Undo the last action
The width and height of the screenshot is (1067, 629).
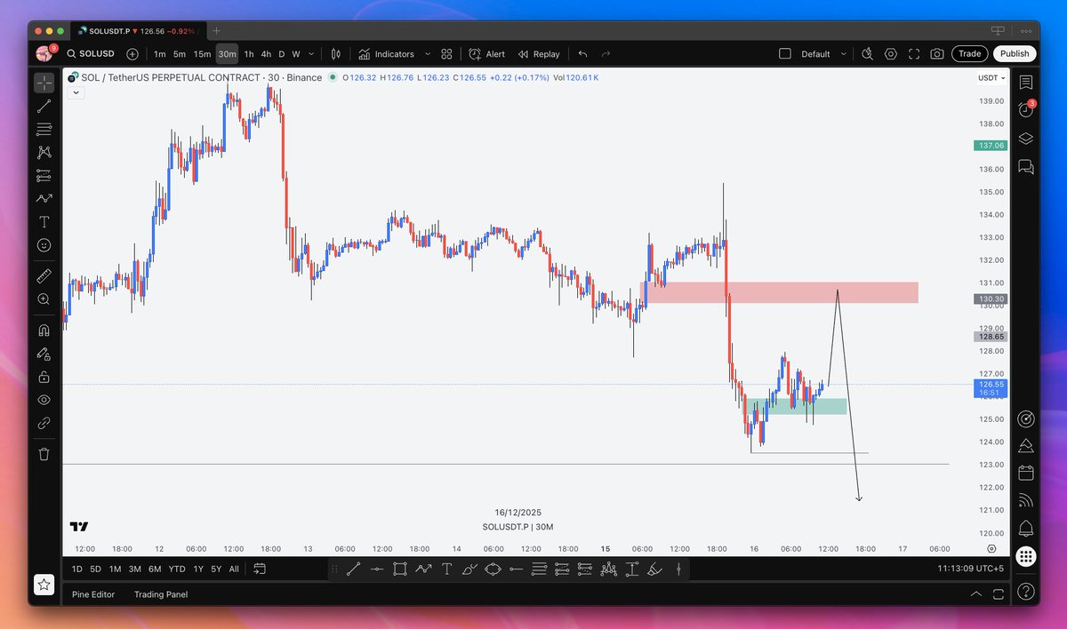pyautogui.click(x=583, y=53)
